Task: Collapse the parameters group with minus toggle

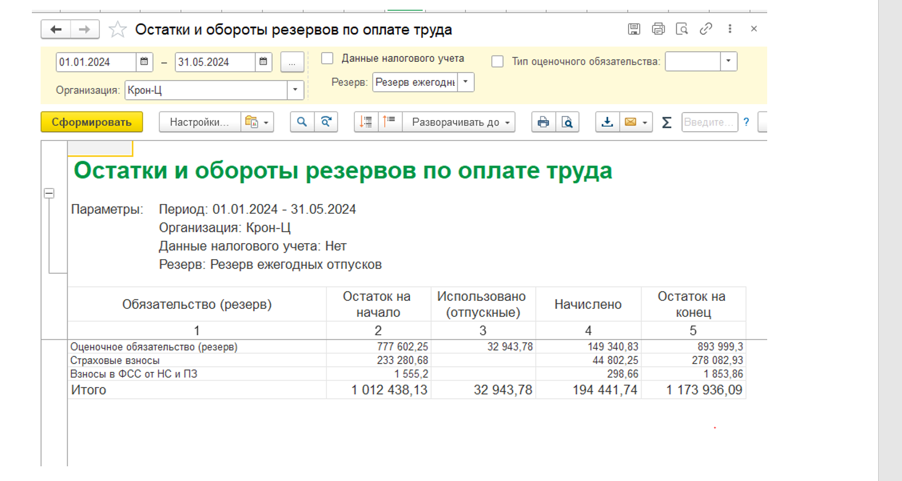Action: (49, 193)
